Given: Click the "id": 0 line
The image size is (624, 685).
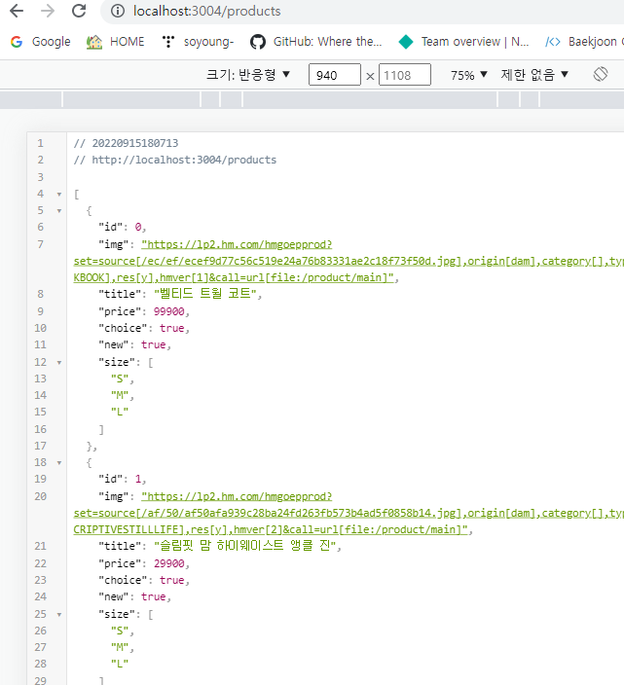Looking at the screenshot, I should 122,227.
